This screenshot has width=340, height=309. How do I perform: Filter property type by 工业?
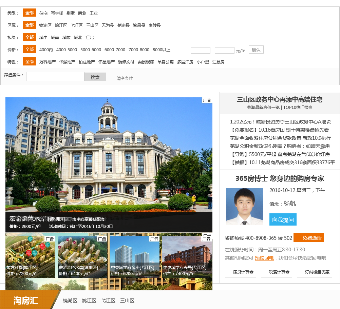[94, 13]
